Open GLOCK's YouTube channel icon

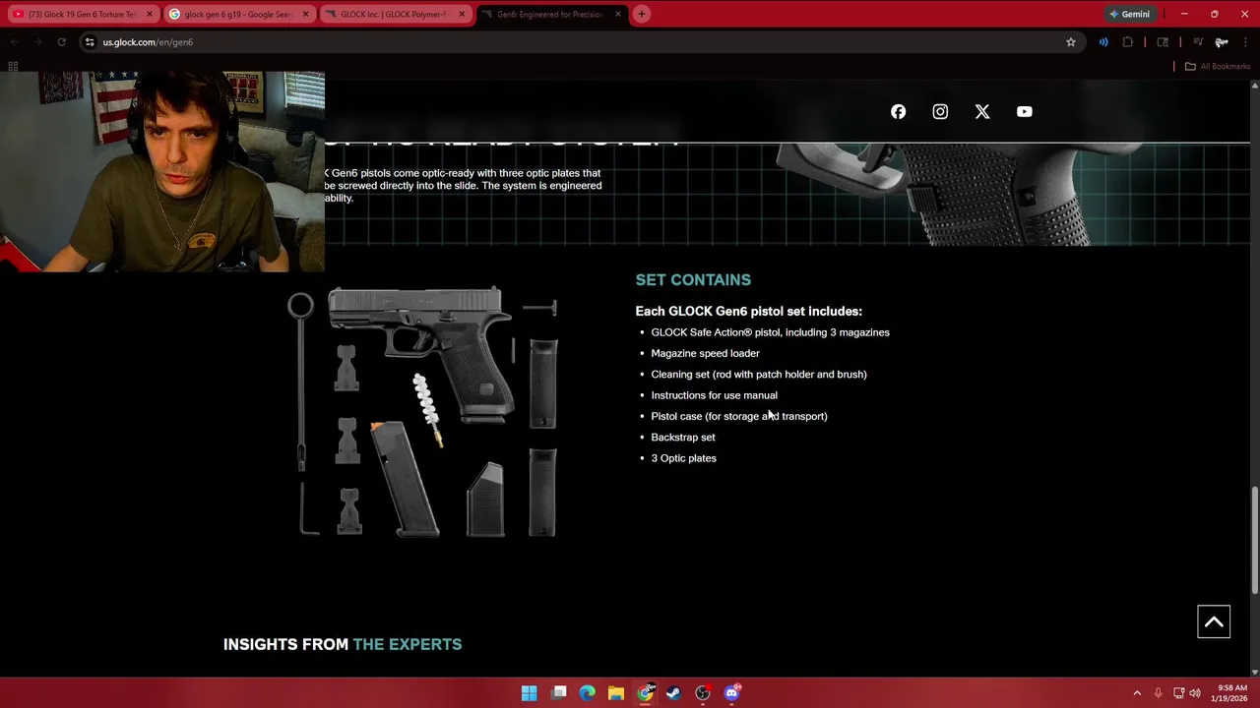1025,112
